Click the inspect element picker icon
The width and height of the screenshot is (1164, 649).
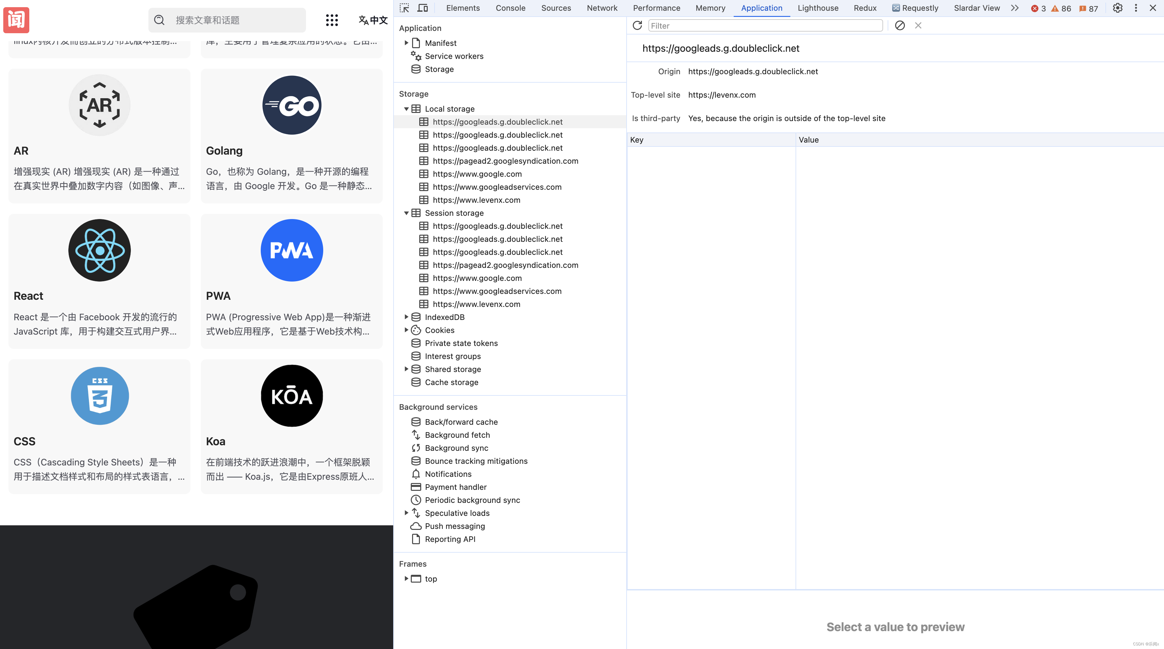[404, 8]
